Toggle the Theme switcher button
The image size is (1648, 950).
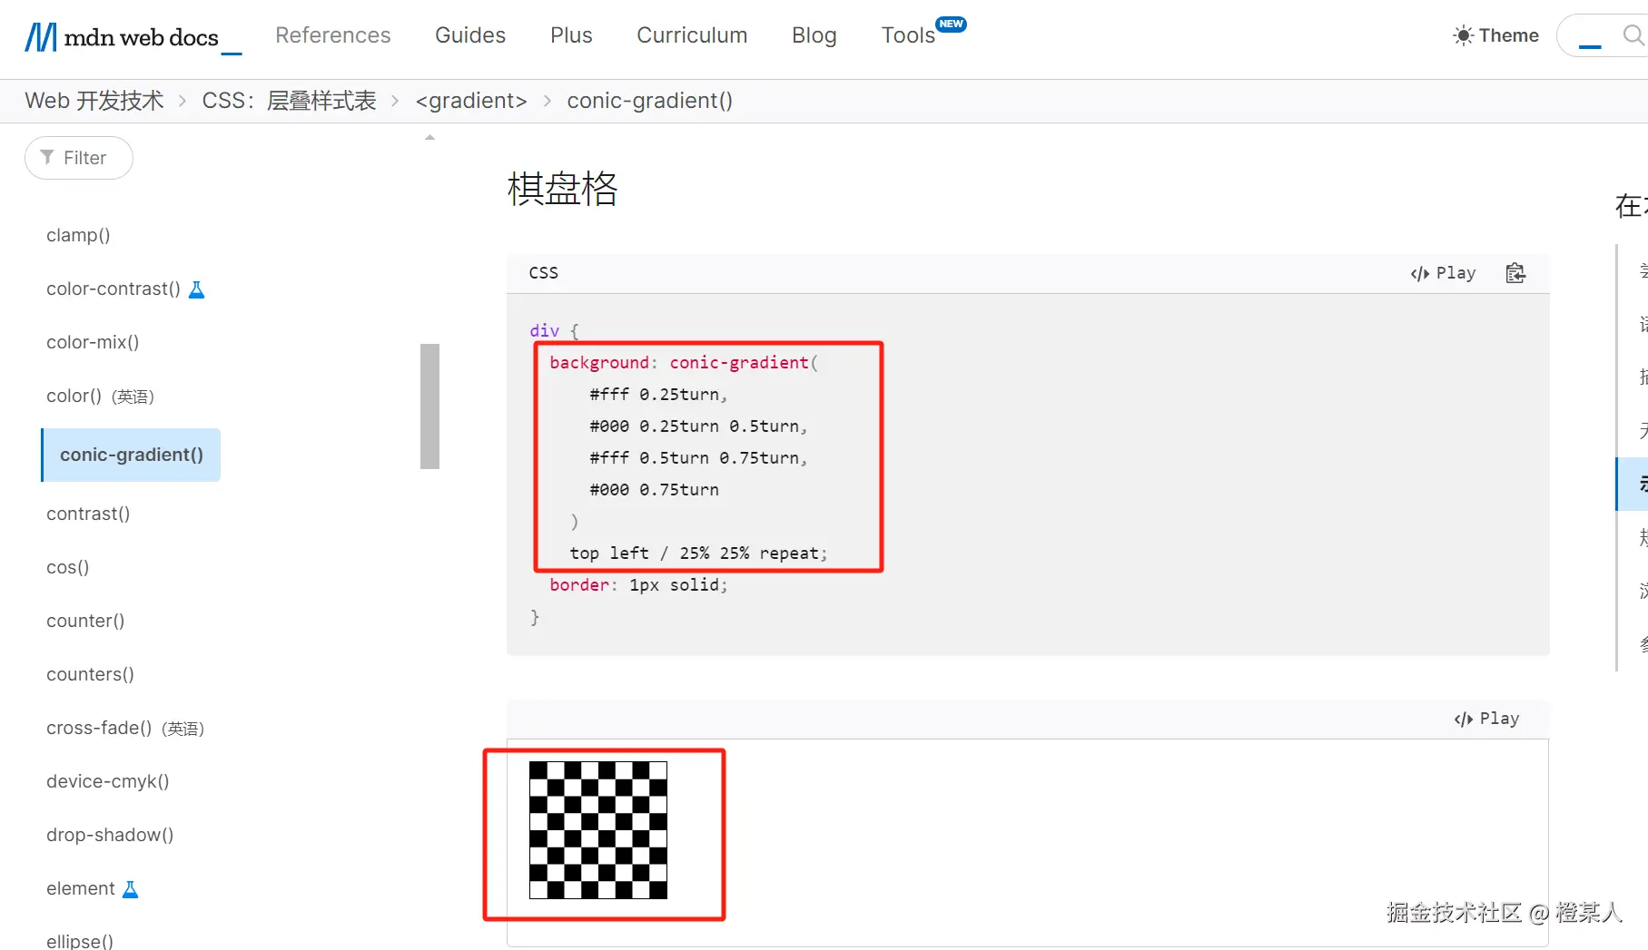[x=1495, y=35]
